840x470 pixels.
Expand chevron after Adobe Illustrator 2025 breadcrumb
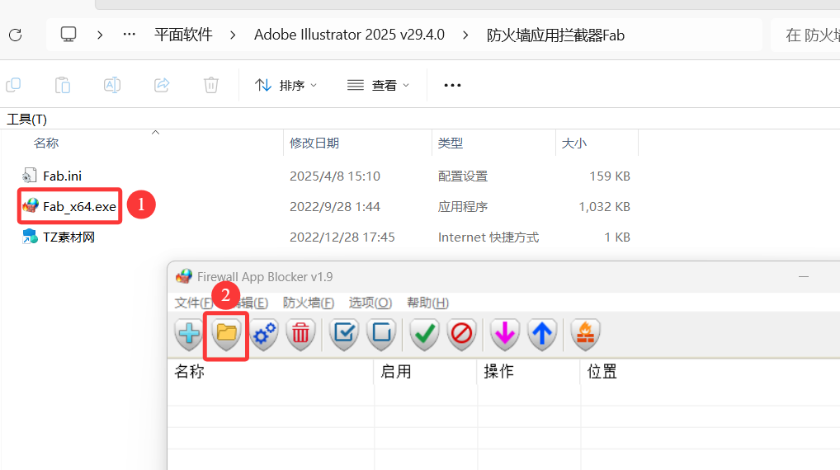coord(465,35)
